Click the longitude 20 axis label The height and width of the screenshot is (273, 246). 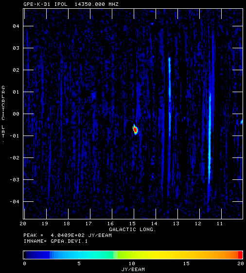(x=23, y=224)
